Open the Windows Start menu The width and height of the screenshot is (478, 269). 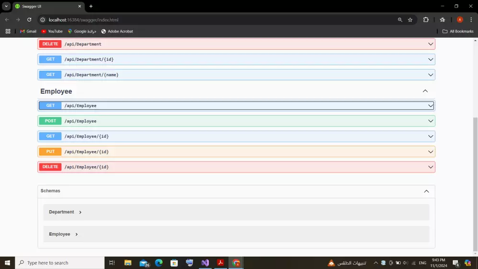[7, 263]
